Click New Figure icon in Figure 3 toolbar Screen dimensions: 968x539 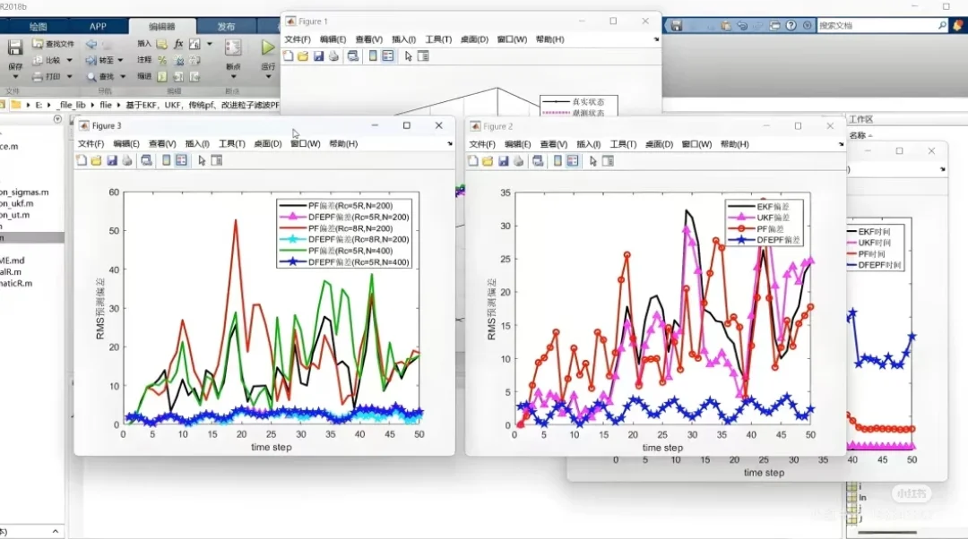click(82, 160)
